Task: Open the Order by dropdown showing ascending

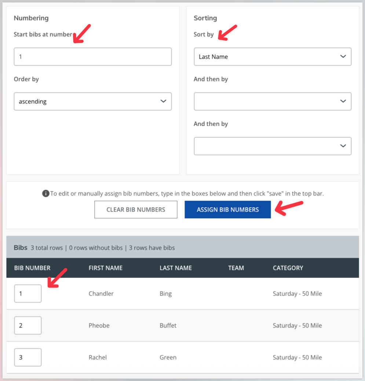Action: tap(93, 101)
